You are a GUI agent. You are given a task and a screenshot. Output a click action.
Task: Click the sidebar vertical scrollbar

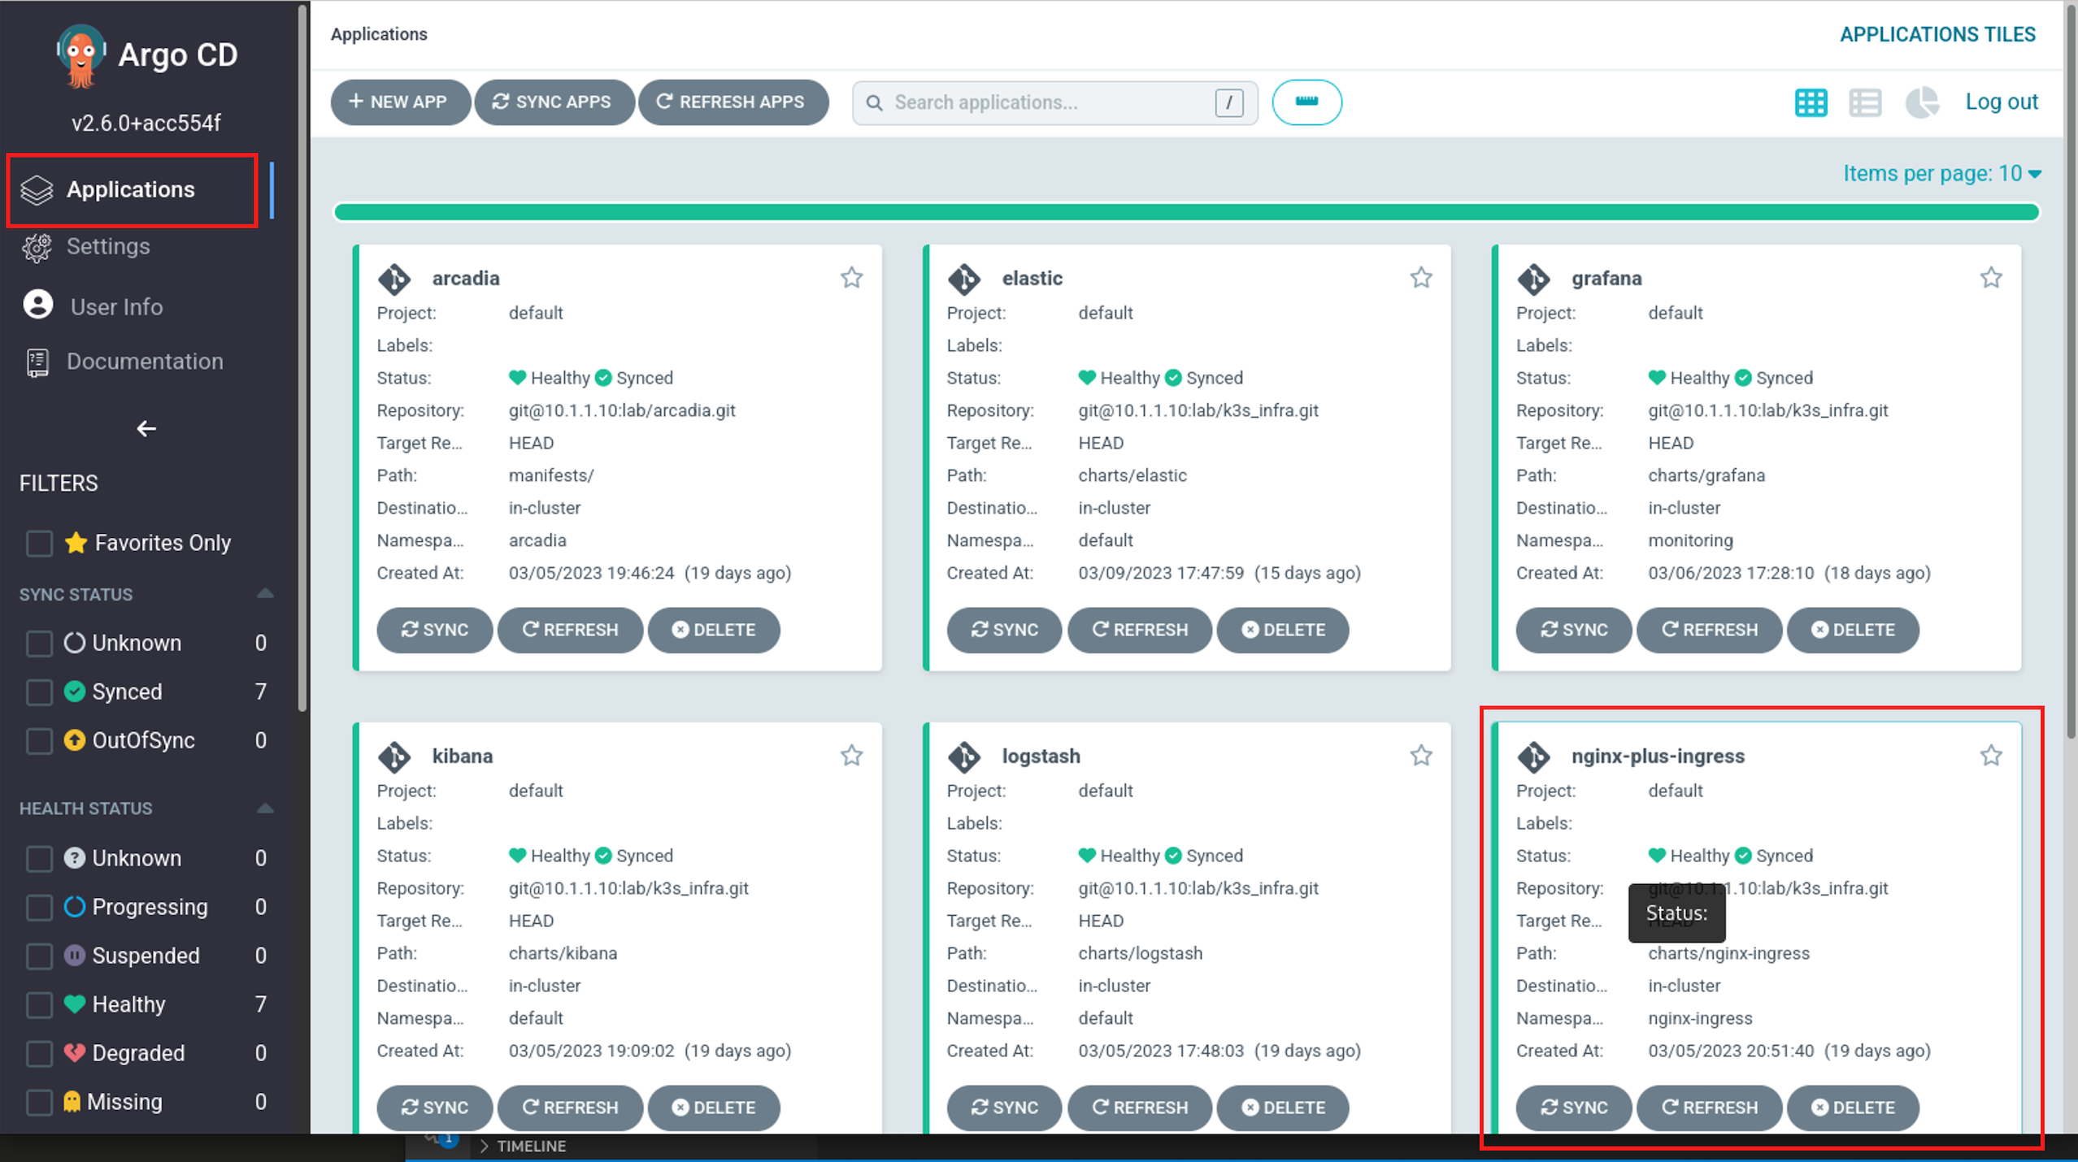pos(302,358)
